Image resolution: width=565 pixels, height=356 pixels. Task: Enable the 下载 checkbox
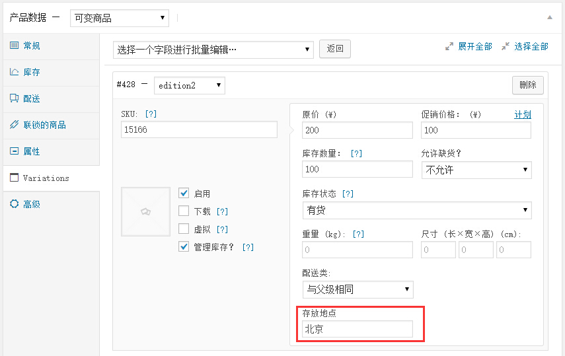click(184, 211)
